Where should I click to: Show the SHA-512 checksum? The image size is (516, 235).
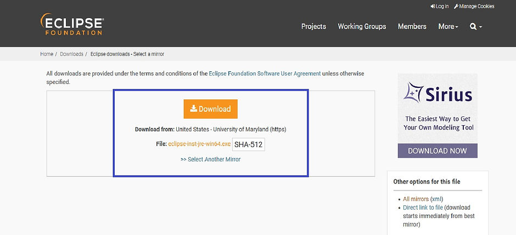coord(249,144)
